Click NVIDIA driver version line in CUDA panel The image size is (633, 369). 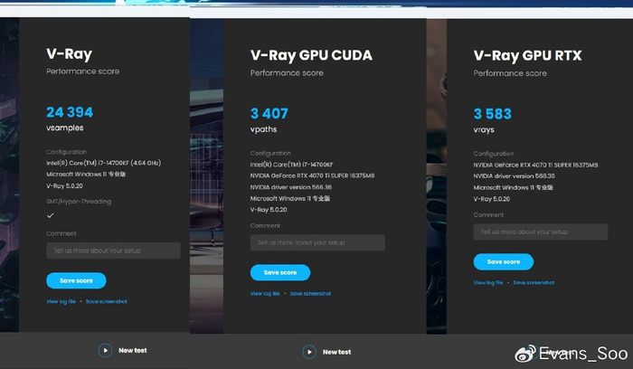click(291, 187)
